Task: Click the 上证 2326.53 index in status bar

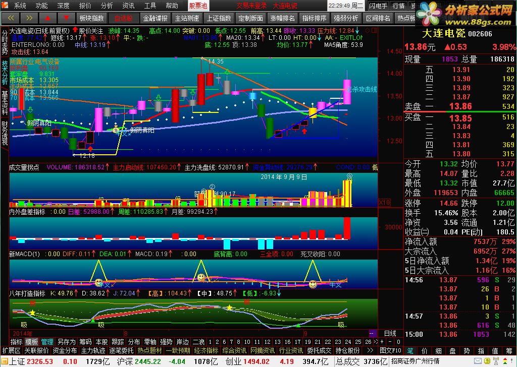Action: click(31, 361)
